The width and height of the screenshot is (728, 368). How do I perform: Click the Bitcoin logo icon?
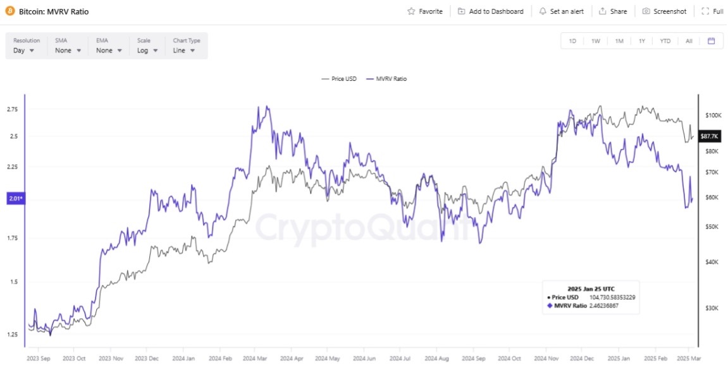pos(10,11)
